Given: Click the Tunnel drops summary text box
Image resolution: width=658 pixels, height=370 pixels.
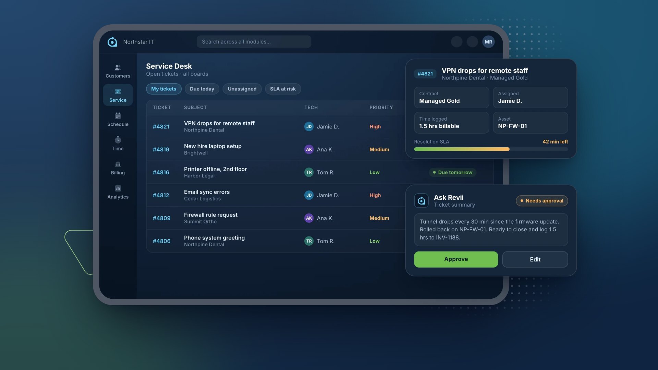Looking at the screenshot, I should tap(491, 230).
